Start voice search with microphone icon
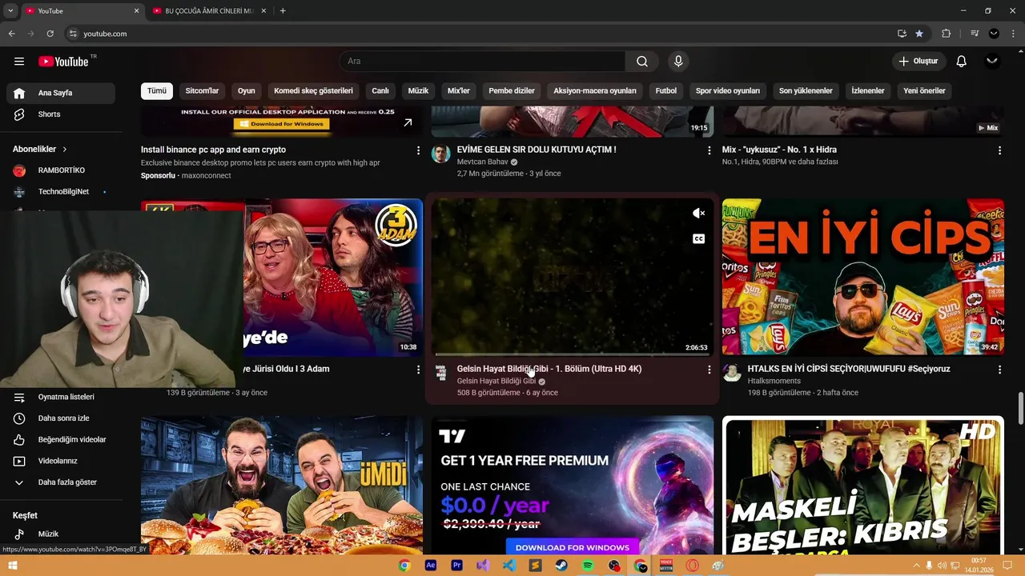Screen dimensions: 1025x576 (x=678, y=62)
